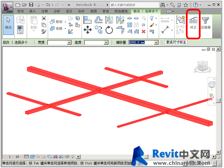Copy to clipboard icon in ribbon

point(44,25)
